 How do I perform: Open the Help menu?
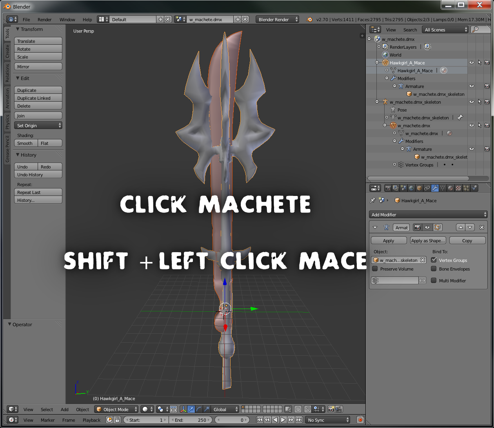87,19
